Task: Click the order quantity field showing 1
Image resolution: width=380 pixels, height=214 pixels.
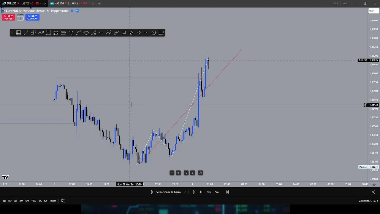Action: pos(20,18)
